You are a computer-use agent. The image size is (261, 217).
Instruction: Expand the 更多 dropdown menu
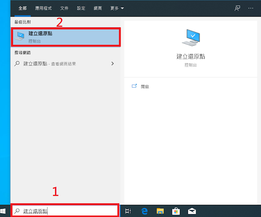(x=117, y=8)
